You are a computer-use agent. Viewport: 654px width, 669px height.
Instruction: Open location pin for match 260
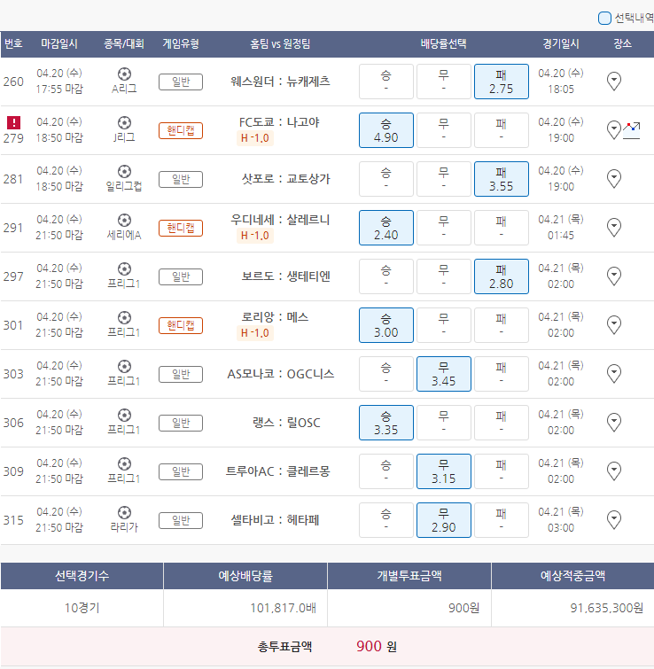pyautogui.click(x=613, y=81)
